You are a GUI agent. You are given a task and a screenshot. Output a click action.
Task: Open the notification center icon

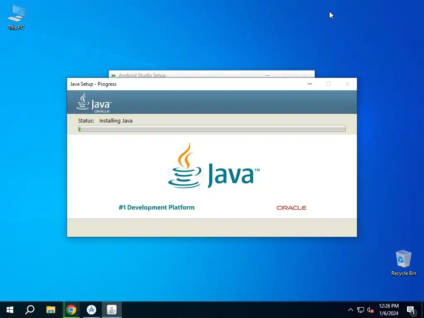[411, 310]
